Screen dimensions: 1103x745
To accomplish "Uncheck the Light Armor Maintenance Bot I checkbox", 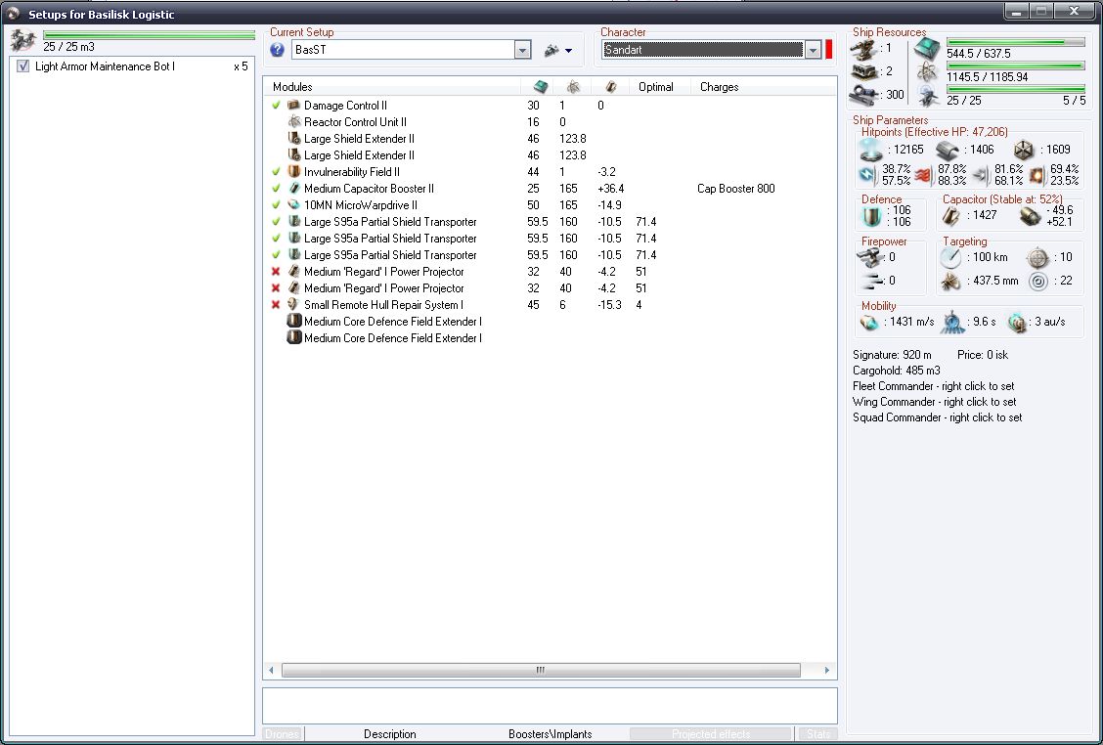I will click(x=23, y=66).
